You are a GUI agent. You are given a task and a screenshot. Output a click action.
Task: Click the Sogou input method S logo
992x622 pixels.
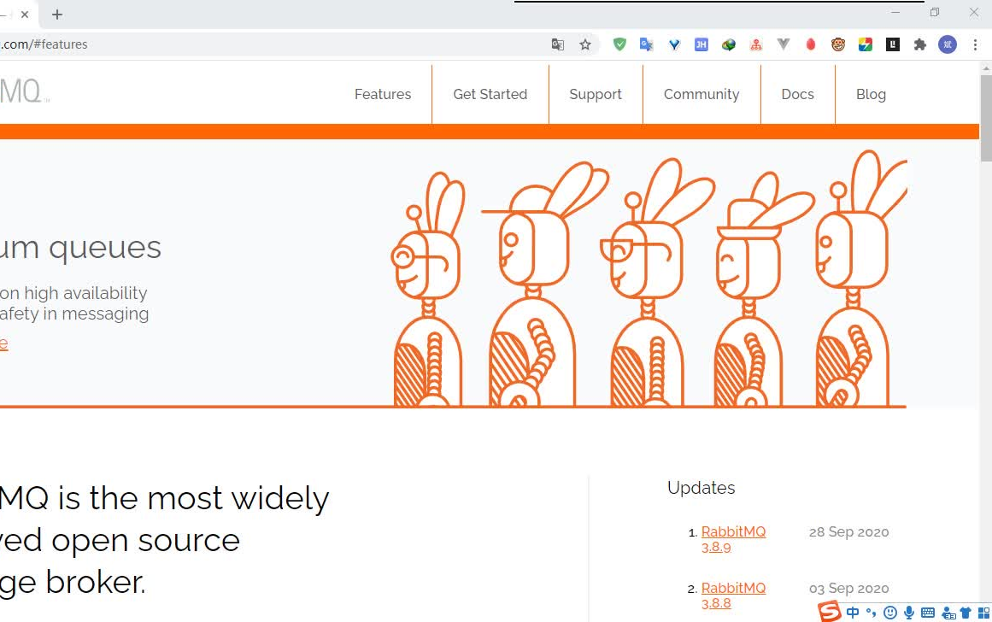pos(830,611)
